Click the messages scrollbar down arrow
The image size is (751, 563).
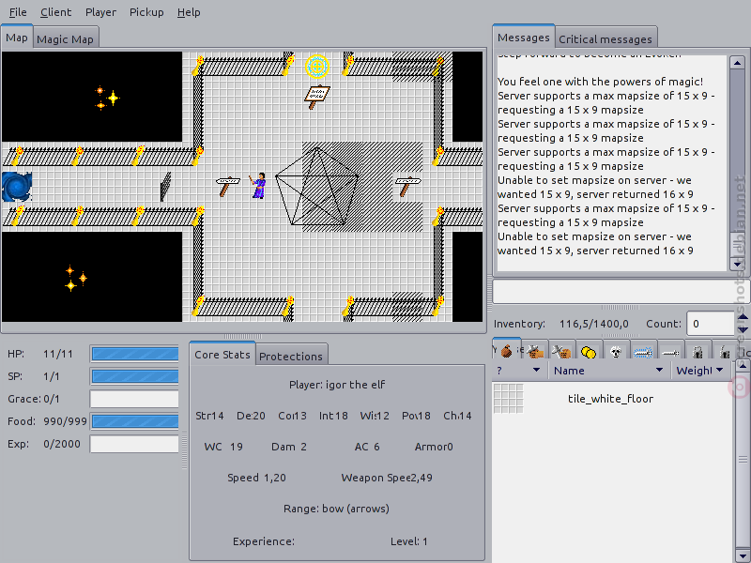click(x=737, y=264)
